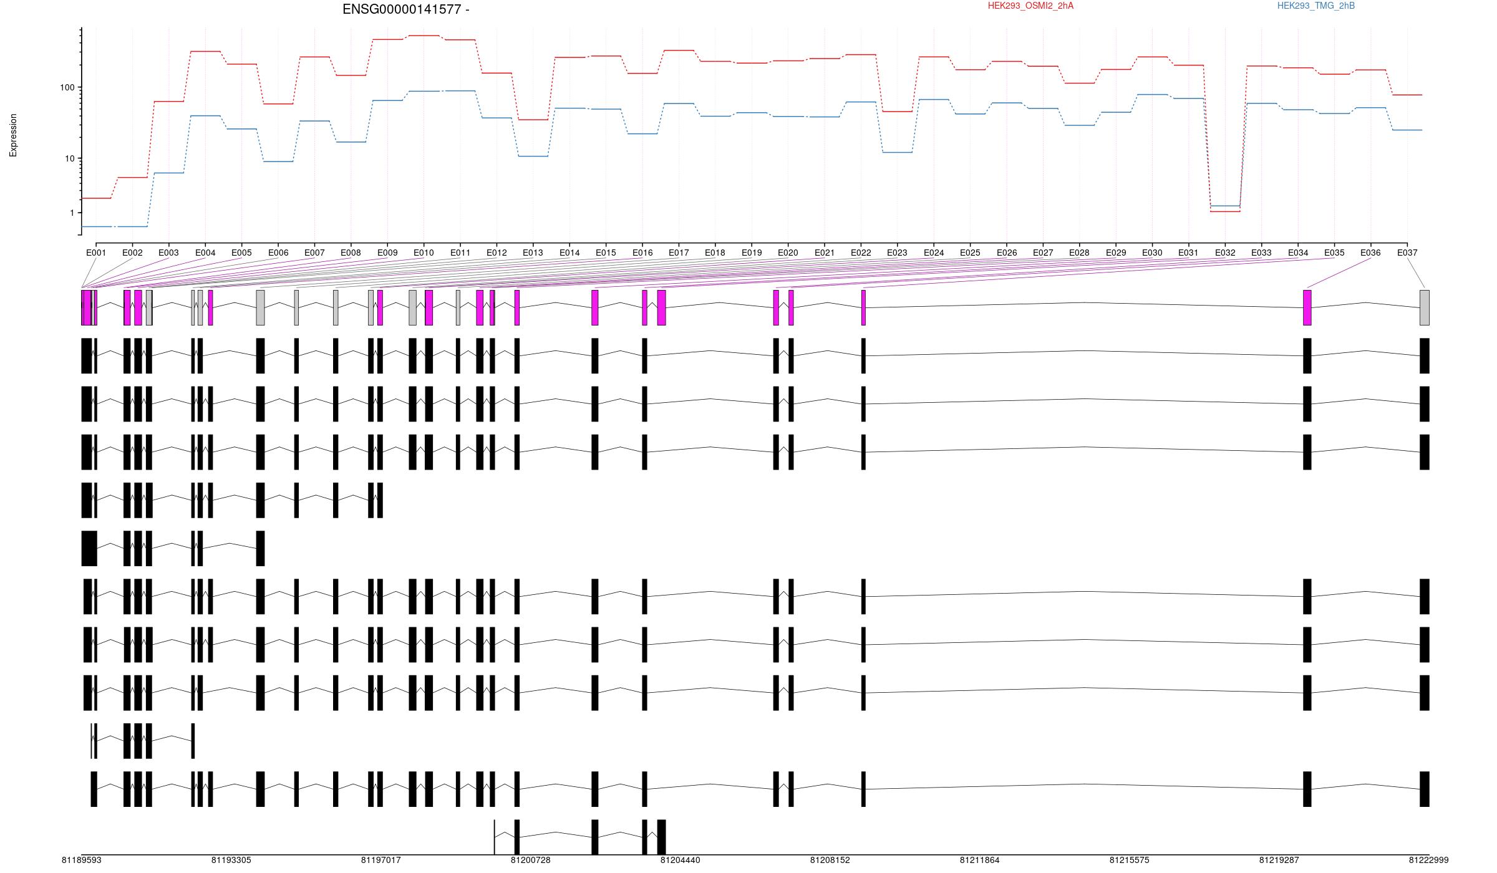
Task: Select exon bin label E017
Action: [x=679, y=253]
